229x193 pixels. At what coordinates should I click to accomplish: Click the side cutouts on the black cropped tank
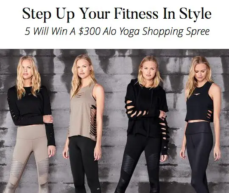point(210,115)
